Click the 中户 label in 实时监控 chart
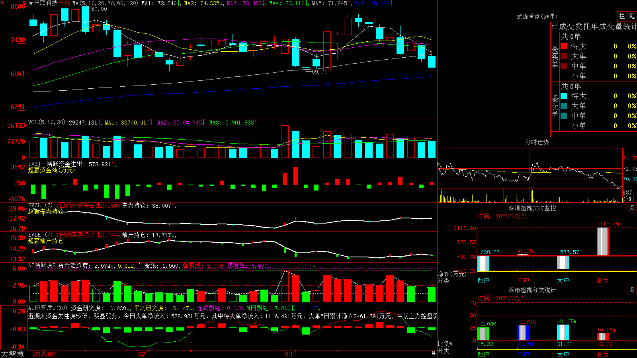637x358 pixels. pyautogui.click(x=523, y=280)
